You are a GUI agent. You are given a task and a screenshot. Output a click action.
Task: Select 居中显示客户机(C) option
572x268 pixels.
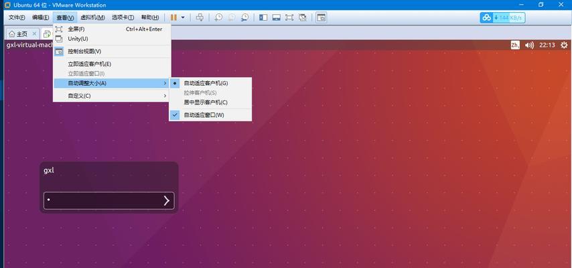pyautogui.click(x=210, y=103)
